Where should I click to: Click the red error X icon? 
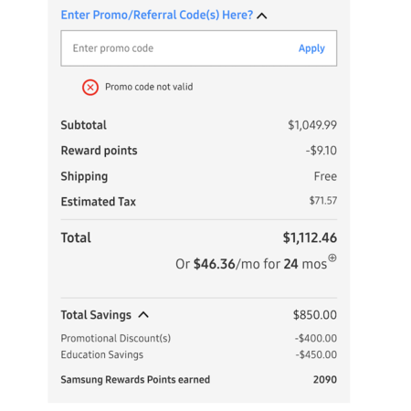[x=90, y=88]
